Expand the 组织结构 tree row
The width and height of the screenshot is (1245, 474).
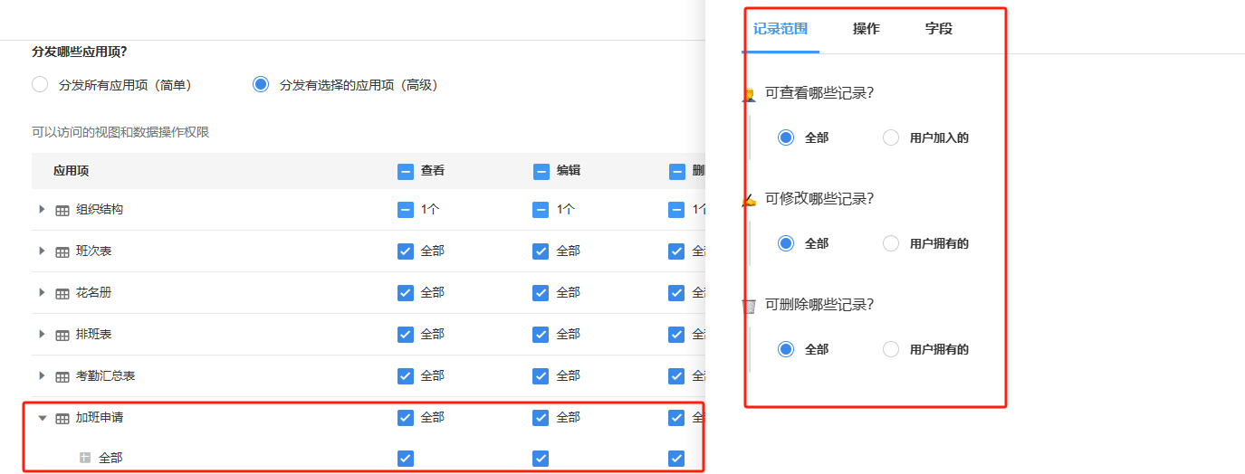coord(42,209)
